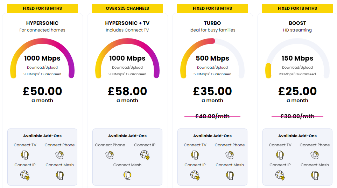The image size is (337, 188).
Task: Click the OVER 225 CHANNELS banner
Action: (127, 8)
